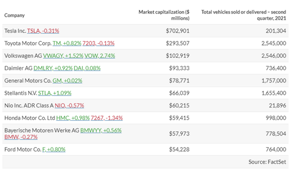
Task: Click the Market capitalization column header
Action: (164, 15)
